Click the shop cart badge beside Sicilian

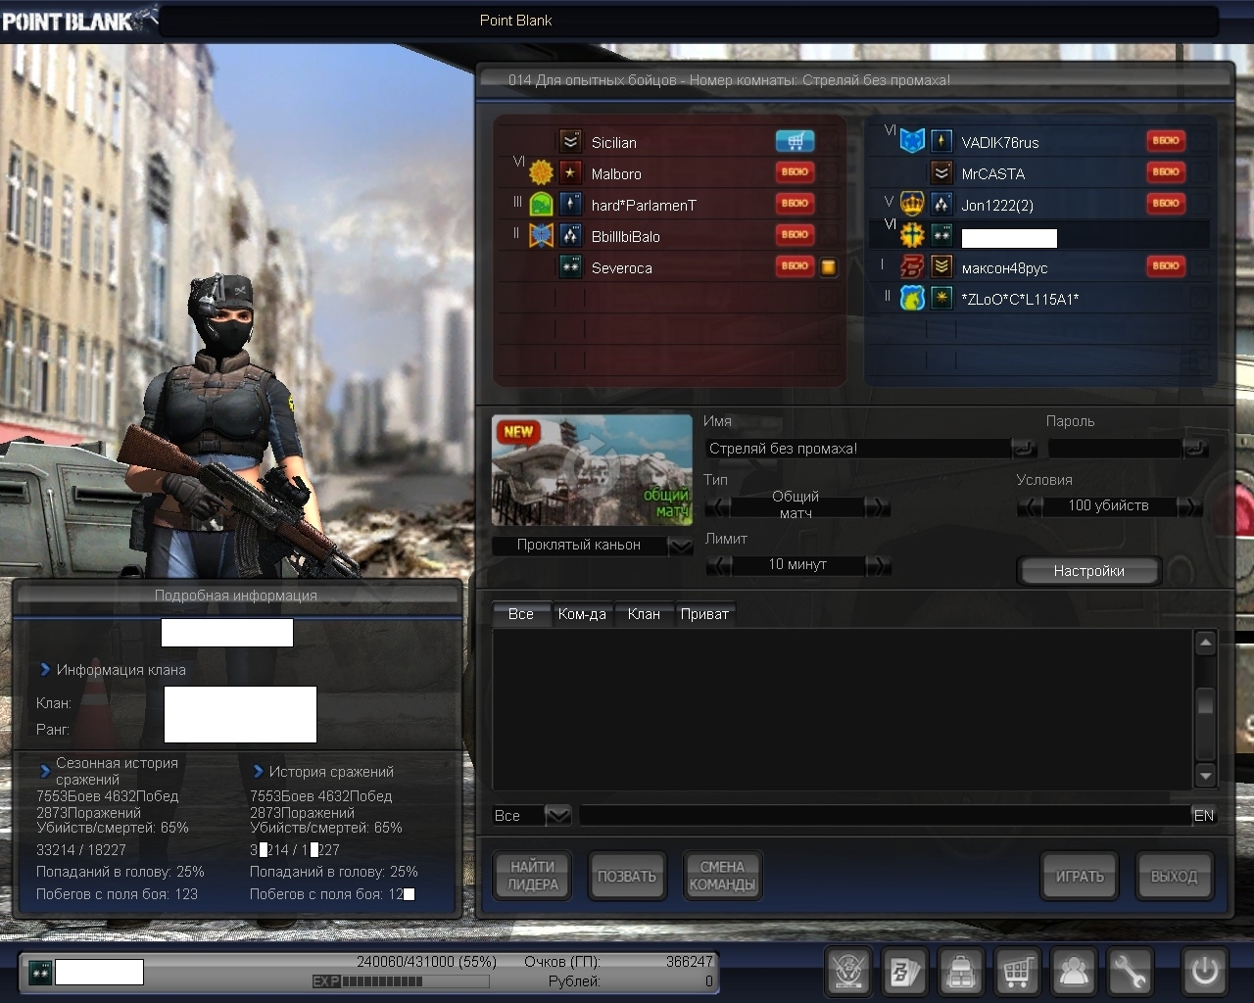795,142
